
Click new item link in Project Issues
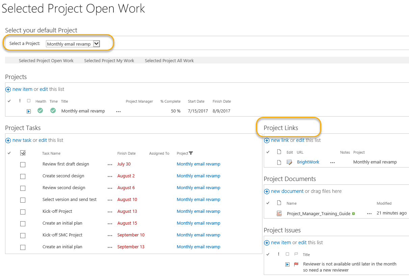click(281, 243)
